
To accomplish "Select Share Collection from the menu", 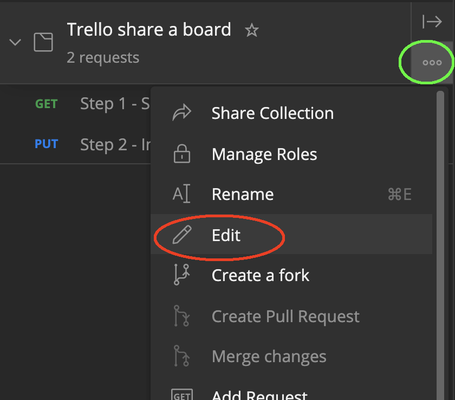I will (x=291, y=112).
